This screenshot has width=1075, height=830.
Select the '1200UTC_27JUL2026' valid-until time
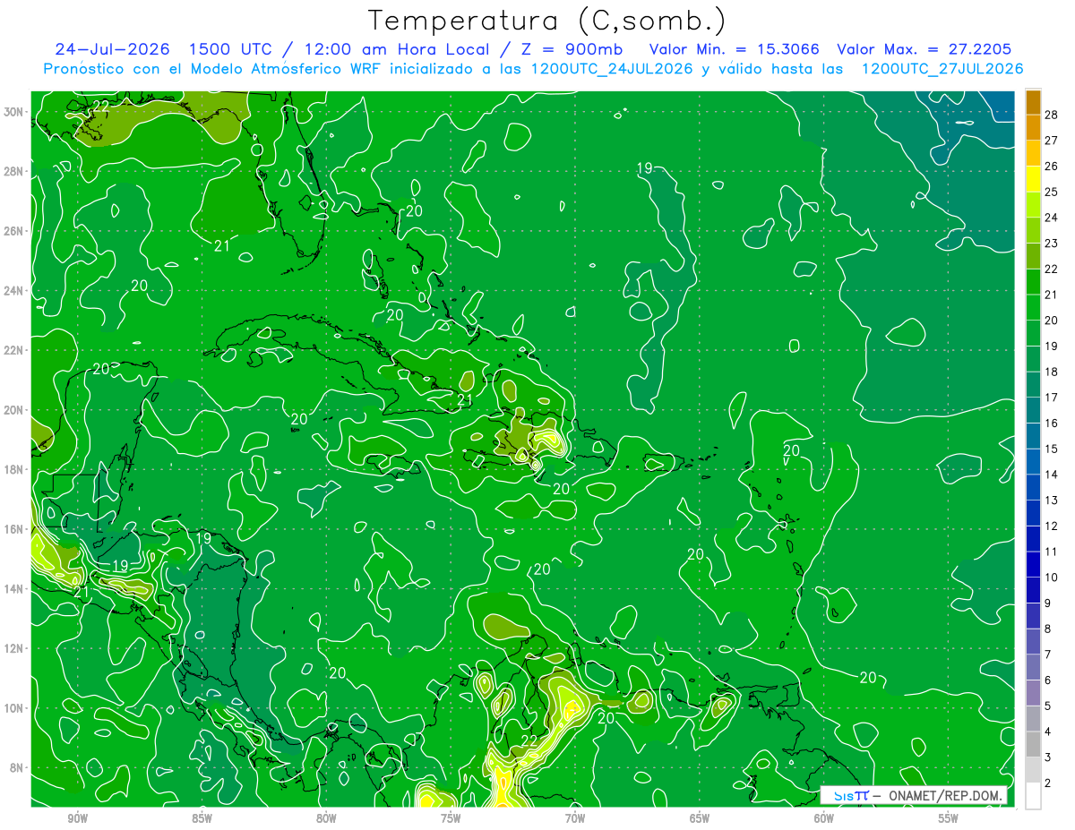942,69
